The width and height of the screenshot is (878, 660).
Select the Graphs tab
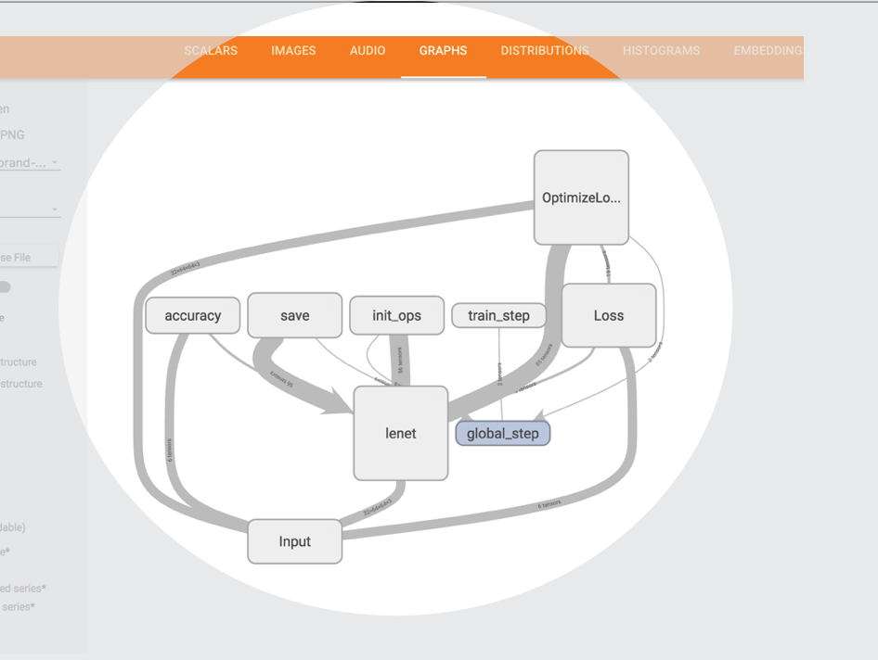coord(443,51)
